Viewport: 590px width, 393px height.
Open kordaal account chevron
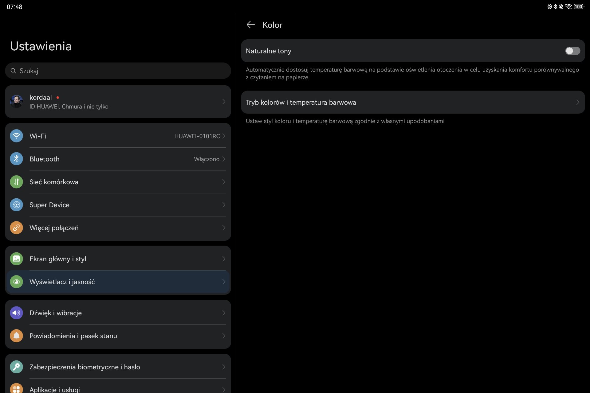click(224, 102)
